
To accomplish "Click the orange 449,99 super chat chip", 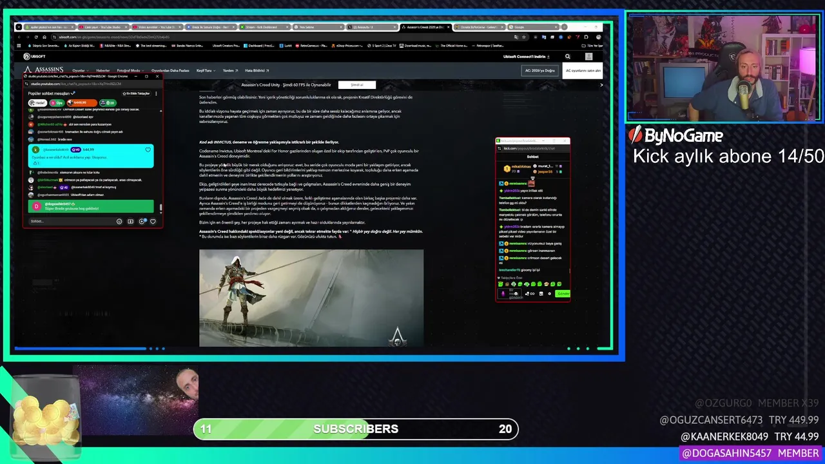I will point(82,103).
